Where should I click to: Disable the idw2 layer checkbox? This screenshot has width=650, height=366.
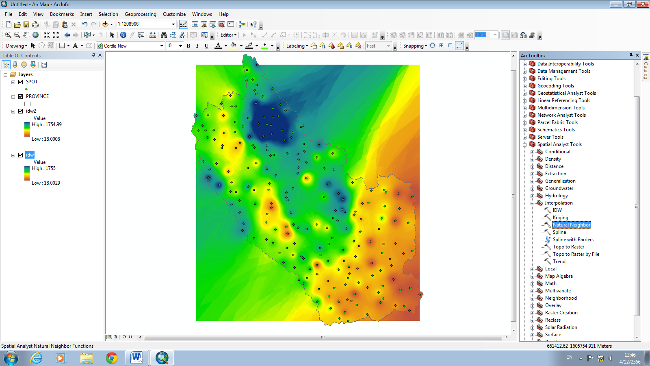tap(20, 111)
